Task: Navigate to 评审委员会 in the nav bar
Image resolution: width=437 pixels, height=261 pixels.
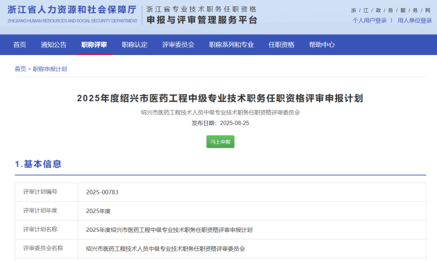Action: (178, 45)
